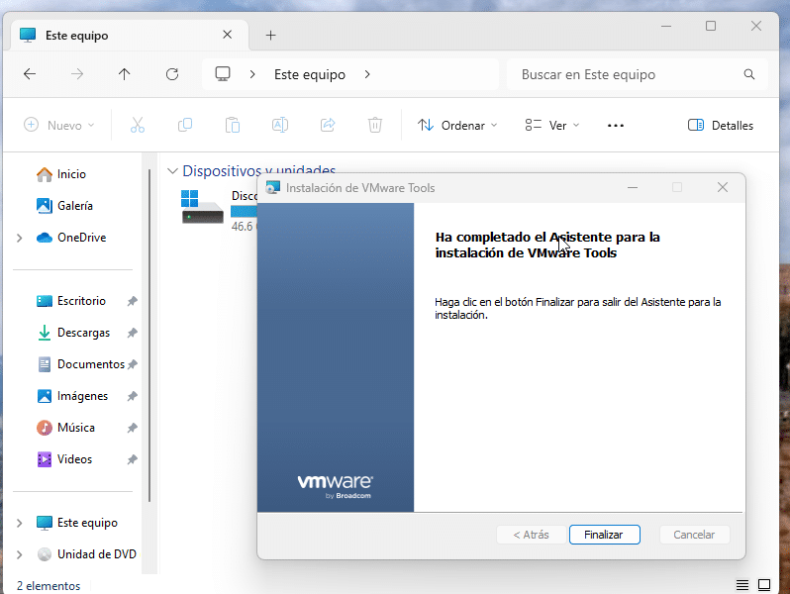This screenshot has width=790, height=594.
Task: Expand the Este equipo sidebar node
Action: [20, 523]
